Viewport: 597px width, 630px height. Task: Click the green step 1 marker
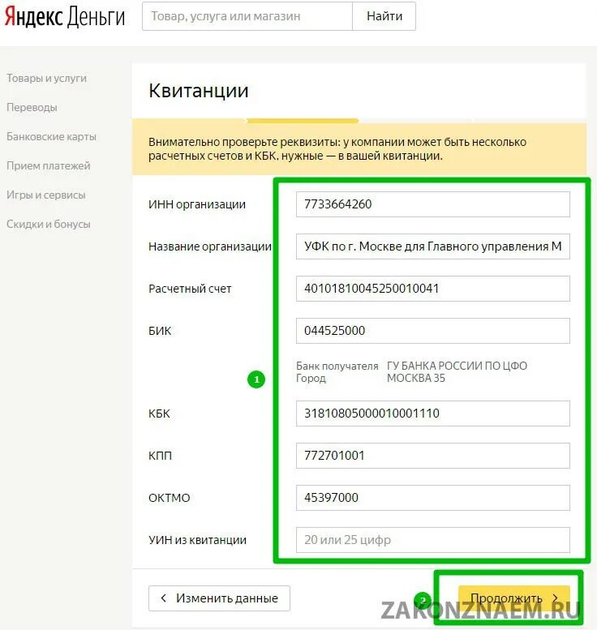point(256,379)
